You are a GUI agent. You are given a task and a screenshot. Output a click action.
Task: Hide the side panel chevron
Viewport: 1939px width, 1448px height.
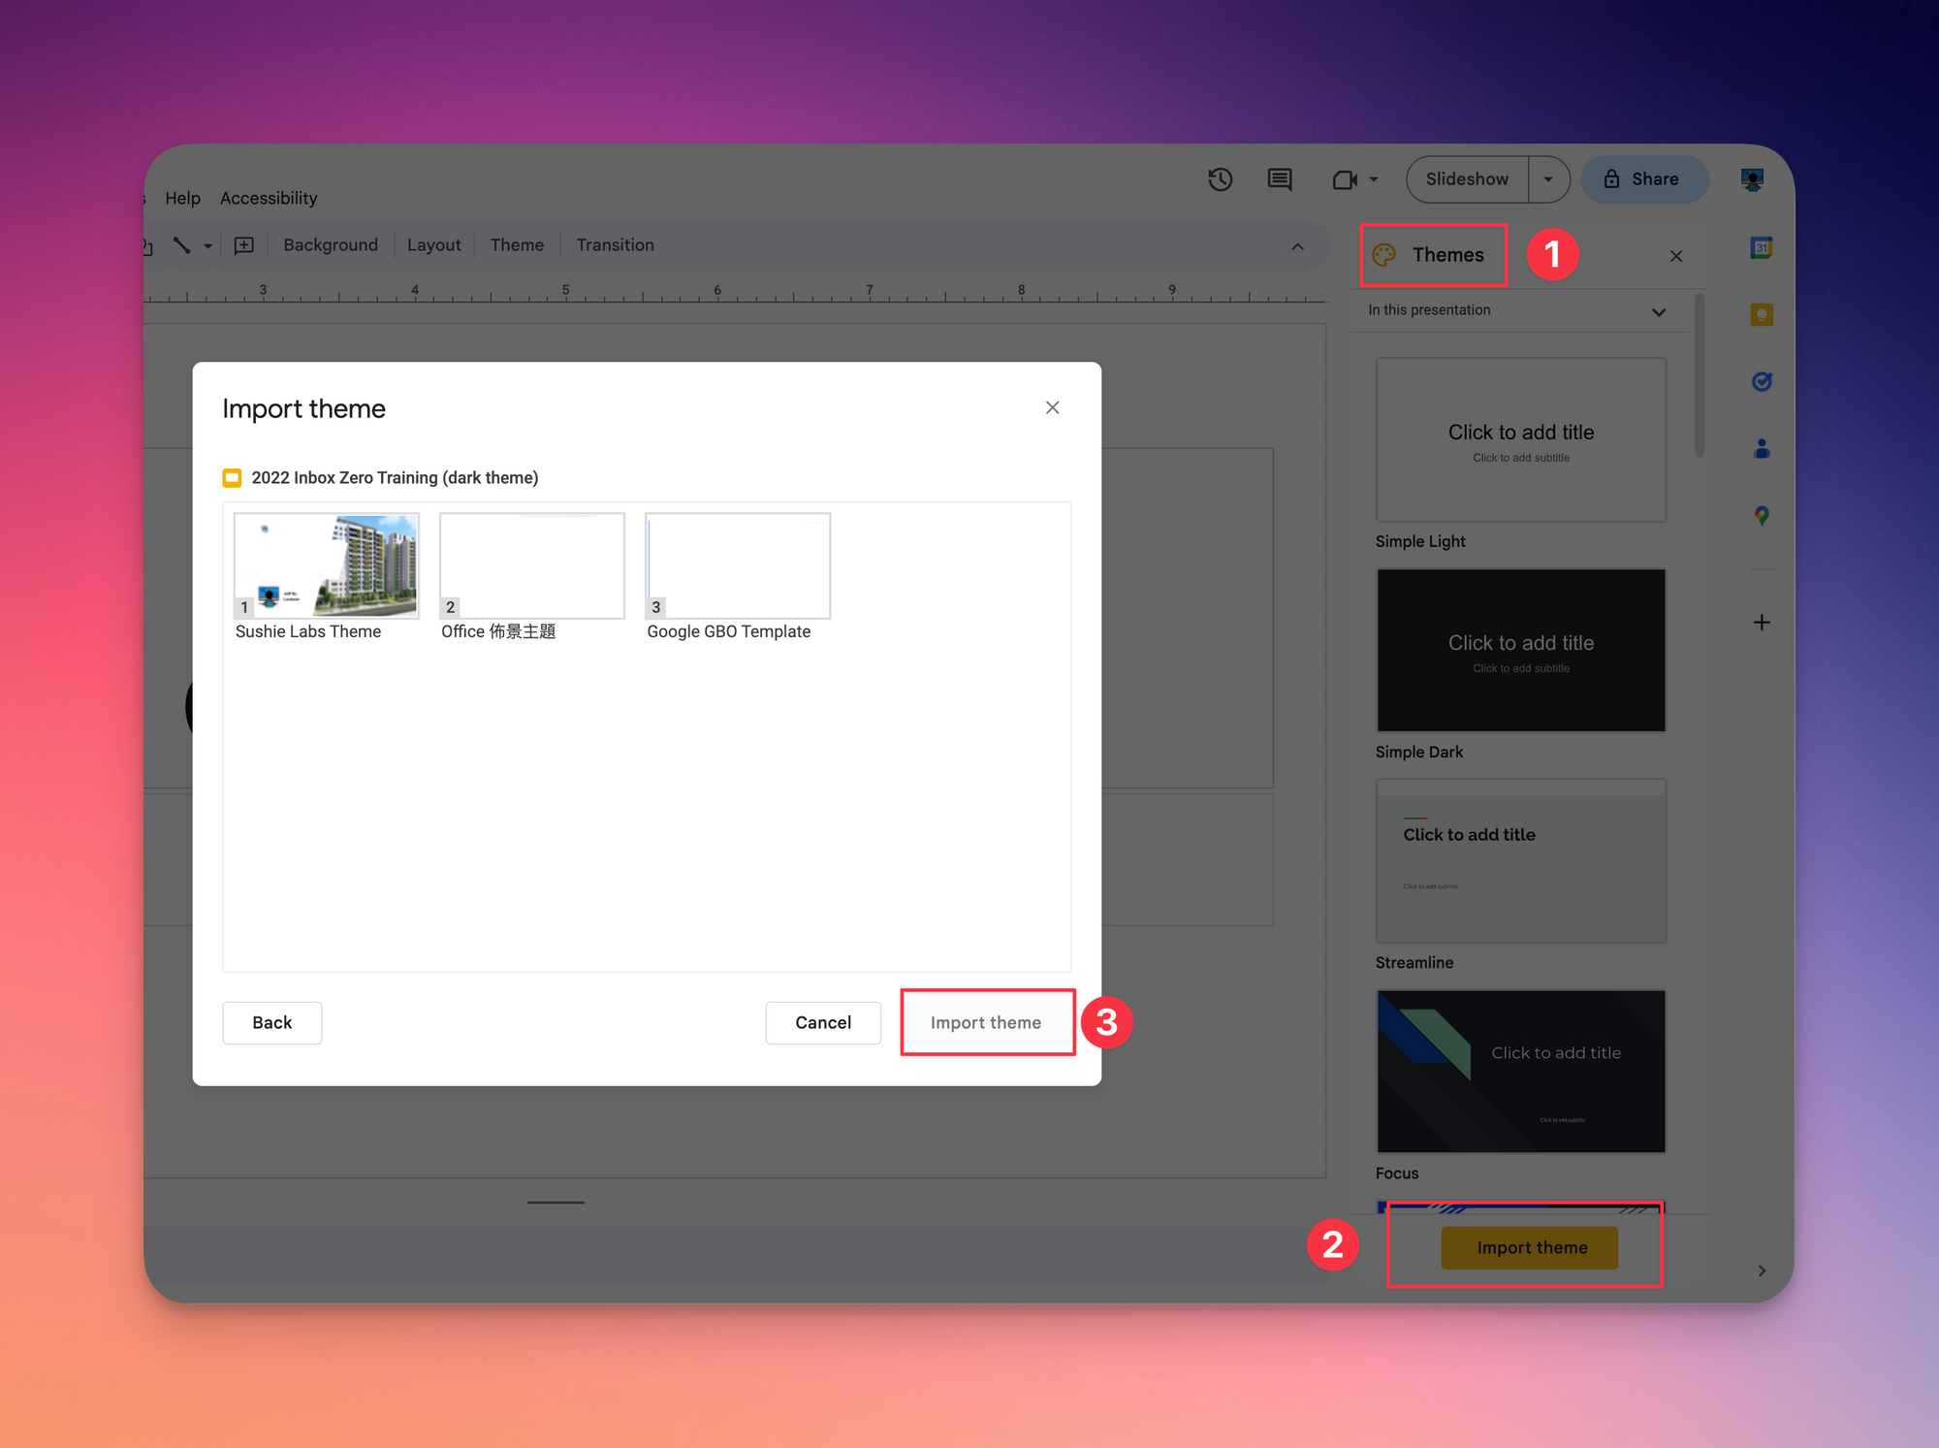[x=1762, y=1271]
